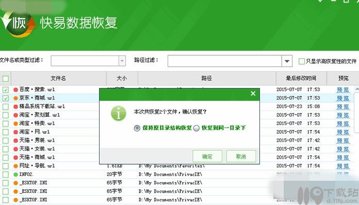
Task: Open the 文件名或类型过滤 dropdown arrow
Action: [122, 61]
